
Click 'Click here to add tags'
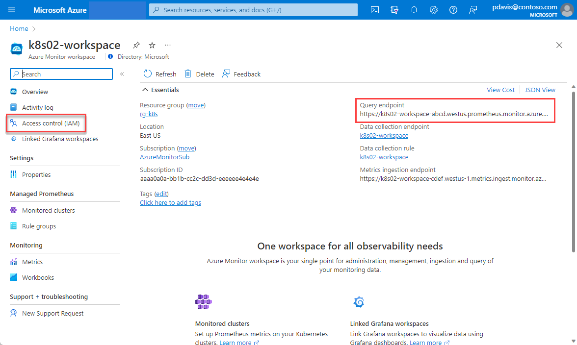(x=170, y=202)
